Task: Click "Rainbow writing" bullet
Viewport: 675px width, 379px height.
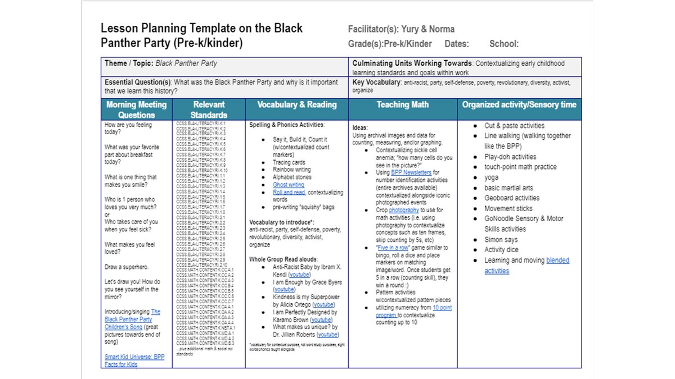Action: point(291,170)
